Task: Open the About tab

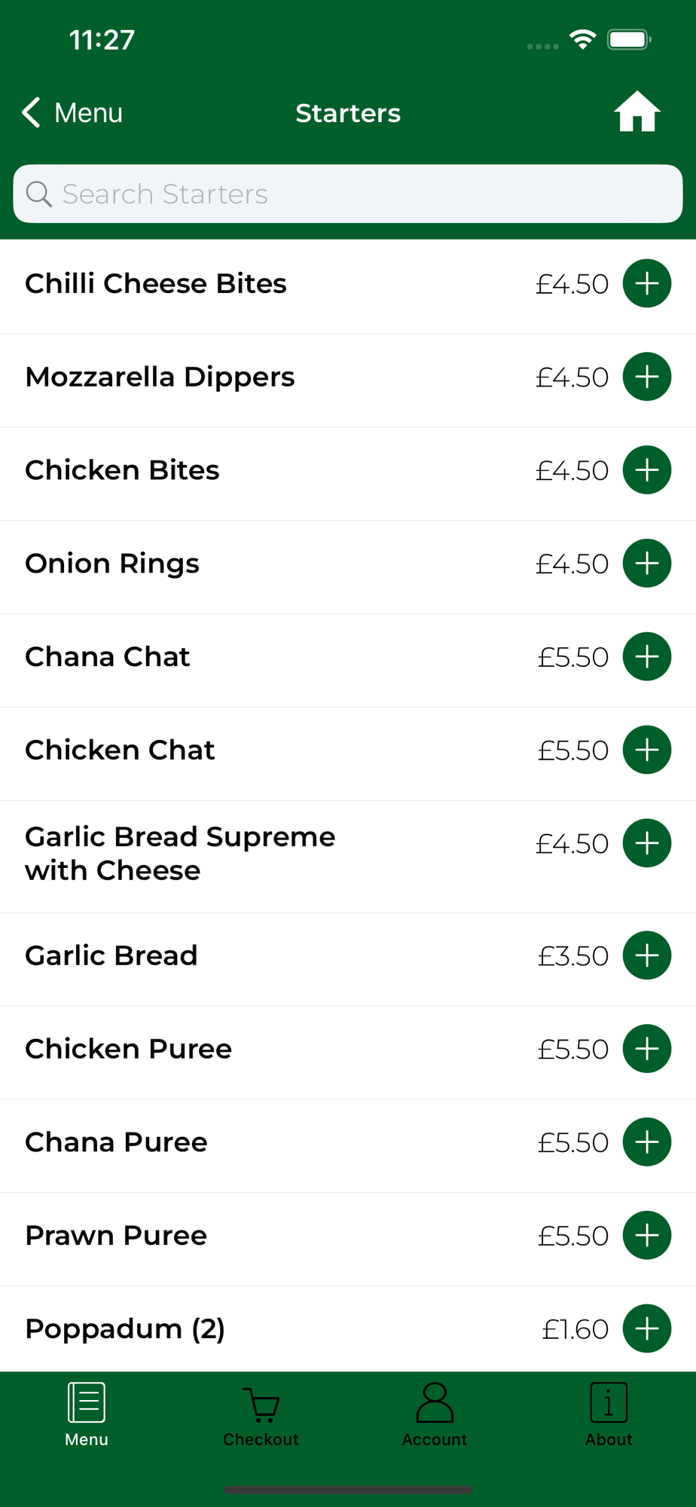Action: 609,1414
